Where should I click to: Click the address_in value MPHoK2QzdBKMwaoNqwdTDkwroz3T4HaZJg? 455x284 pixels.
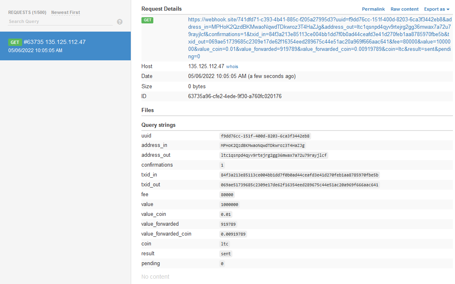(263, 145)
